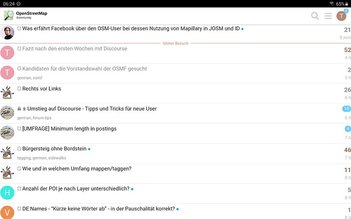Viewport: 351px width, 219px height.
Task: Open topic Anzahl der POI je nach Layer
Action: pyautogui.click(x=76, y=189)
